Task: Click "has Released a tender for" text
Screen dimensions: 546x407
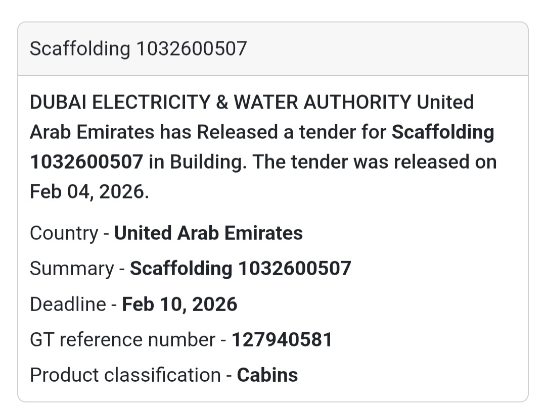Action: 274,132
